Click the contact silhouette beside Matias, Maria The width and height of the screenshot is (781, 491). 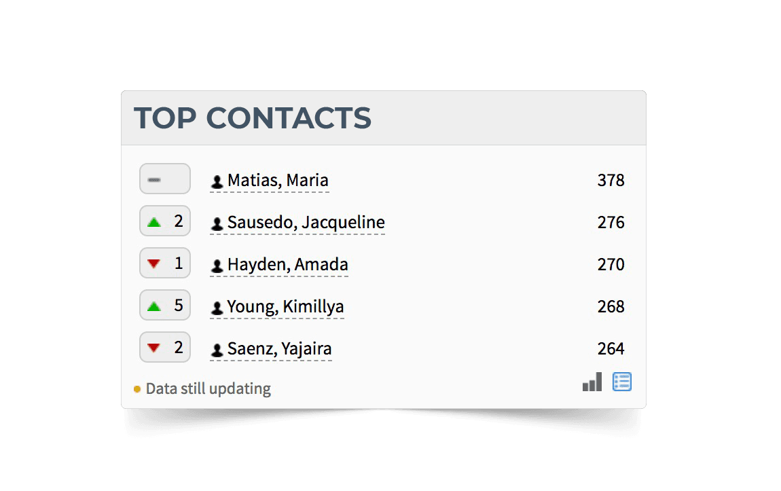tap(216, 181)
